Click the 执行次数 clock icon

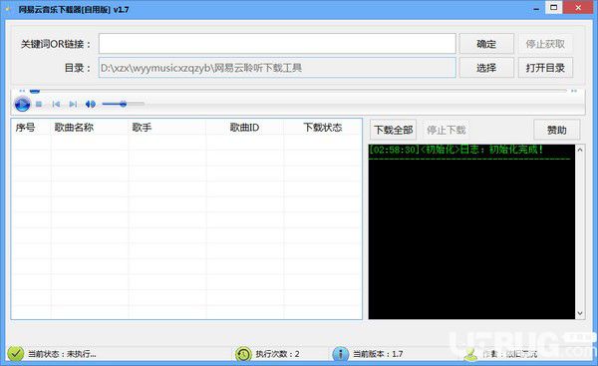pyautogui.click(x=243, y=354)
